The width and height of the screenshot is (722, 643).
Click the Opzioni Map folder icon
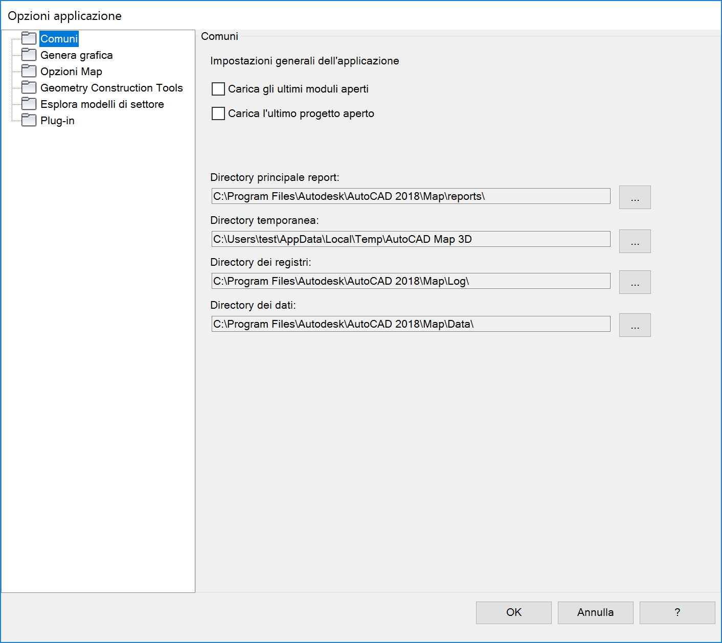click(x=29, y=71)
